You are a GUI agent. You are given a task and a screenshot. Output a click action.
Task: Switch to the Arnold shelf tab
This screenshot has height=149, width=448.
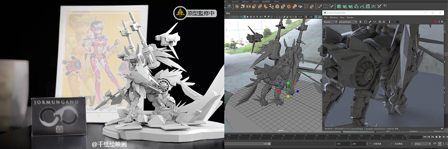click(x=235, y=1)
